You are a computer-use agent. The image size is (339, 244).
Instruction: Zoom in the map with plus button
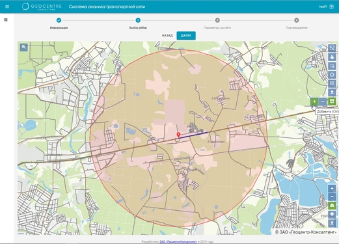[x=332, y=189]
